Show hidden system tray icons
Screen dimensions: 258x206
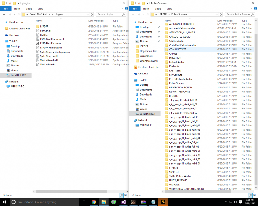[x=226, y=202]
